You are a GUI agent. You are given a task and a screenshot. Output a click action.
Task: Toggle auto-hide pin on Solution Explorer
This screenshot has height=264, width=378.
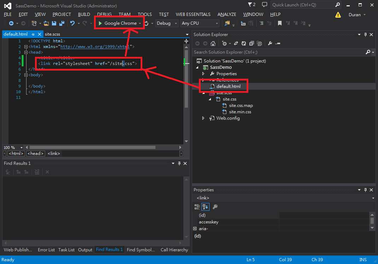tap(366, 35)
